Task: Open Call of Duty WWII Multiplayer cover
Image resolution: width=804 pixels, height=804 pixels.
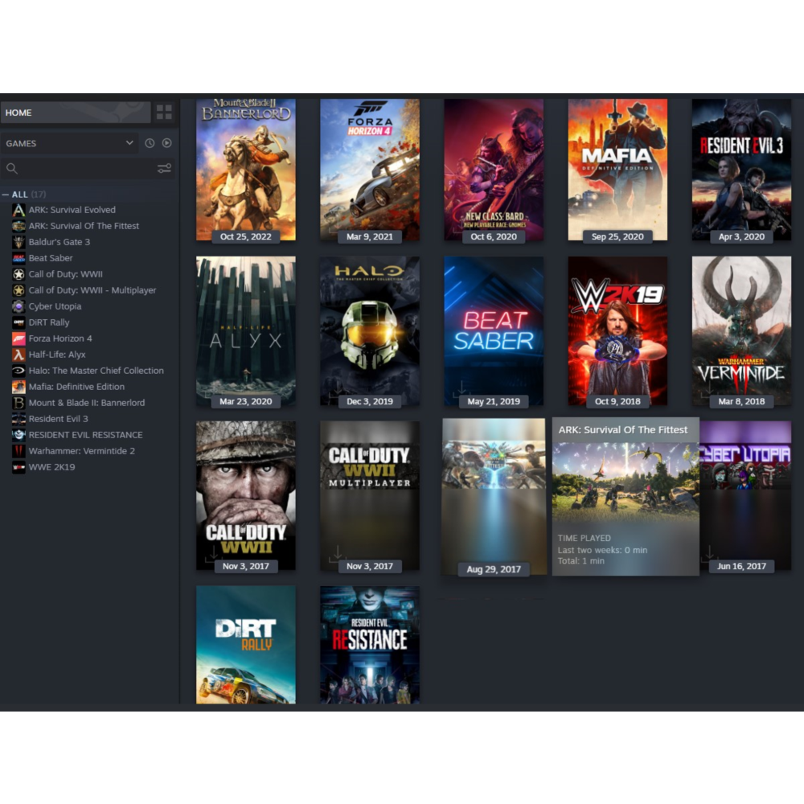Action: coord(370,495)
